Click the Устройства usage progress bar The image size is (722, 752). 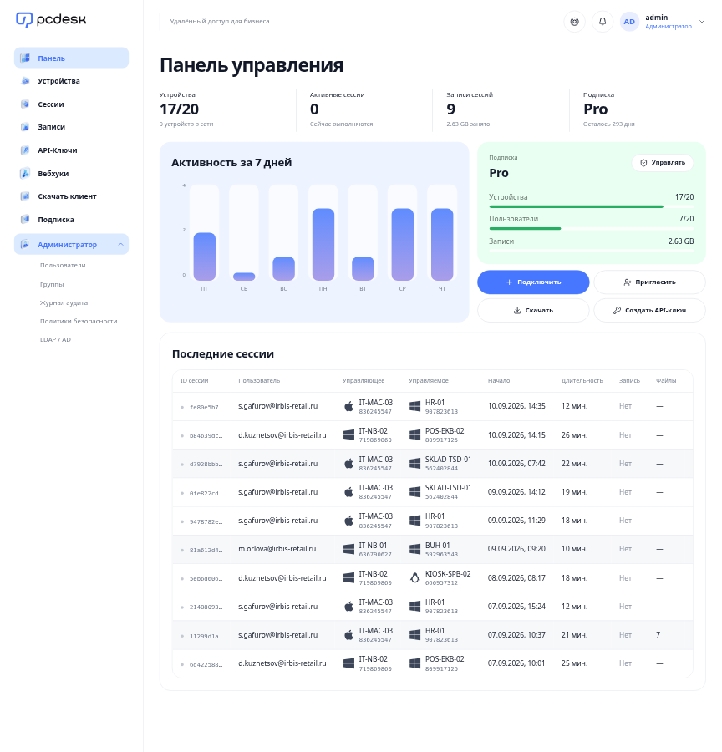tap(591, 206)
